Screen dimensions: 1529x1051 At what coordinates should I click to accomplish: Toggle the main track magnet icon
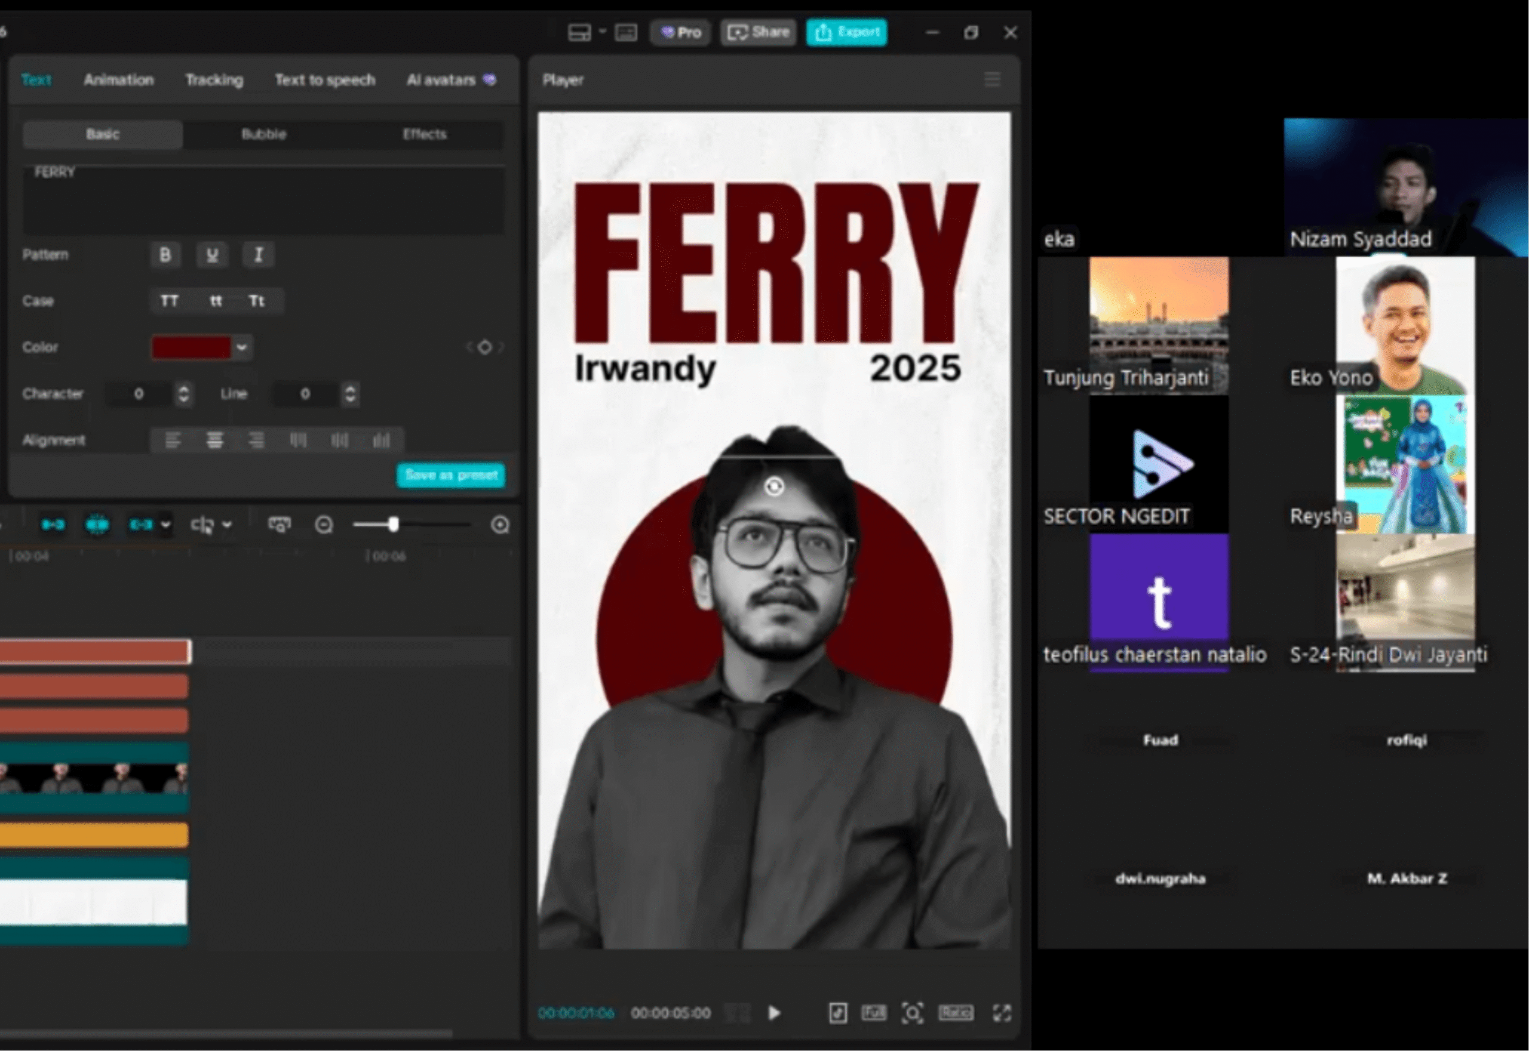tap(53, 525)
